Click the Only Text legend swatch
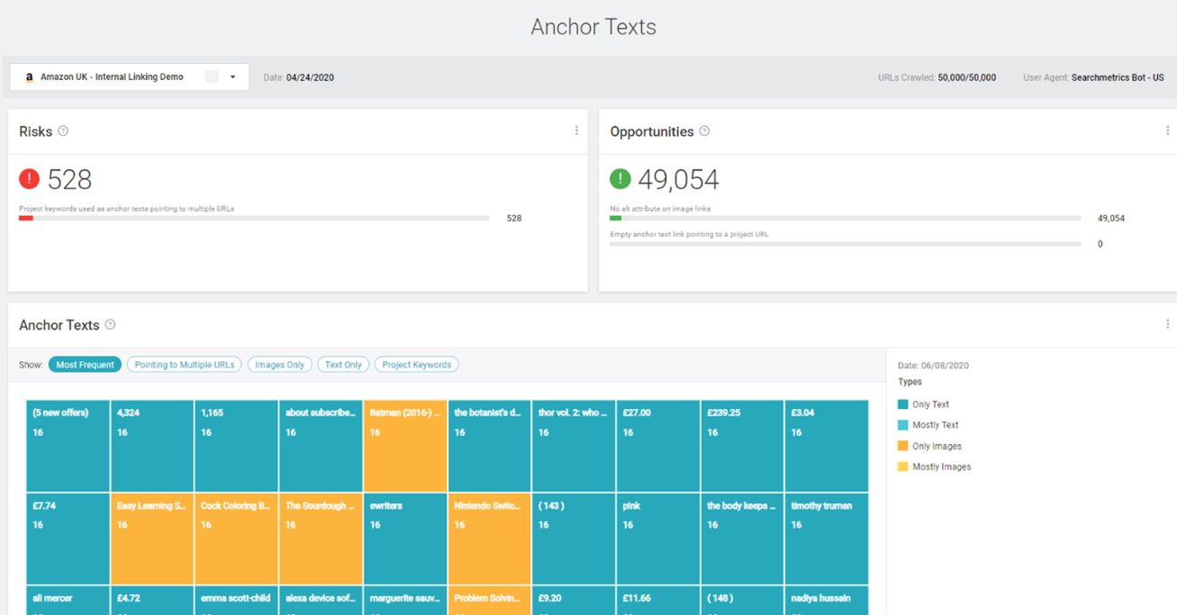 [x=902, y=404]
